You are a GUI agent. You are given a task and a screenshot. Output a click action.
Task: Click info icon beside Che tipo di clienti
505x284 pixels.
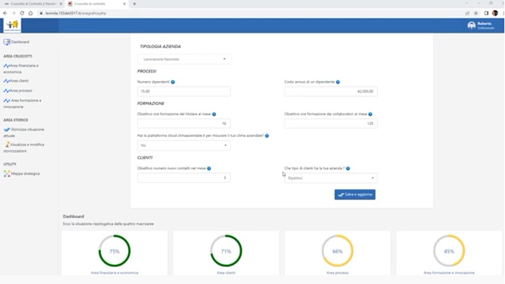coord(348,169)
